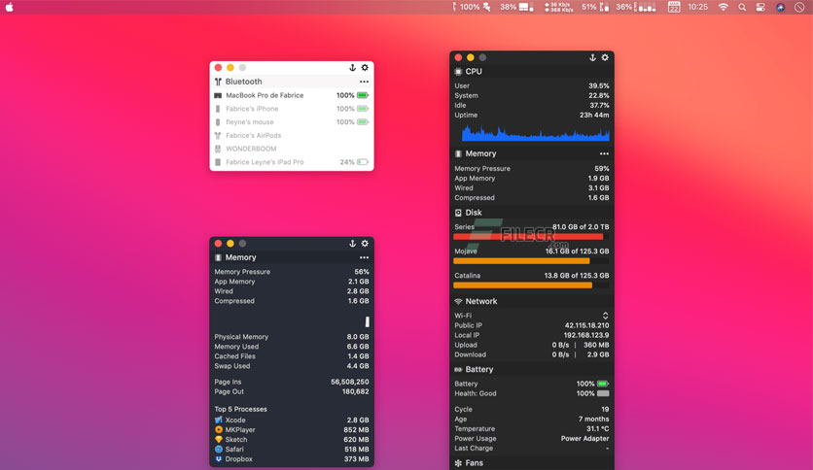The image size is (813, 470).
Task: Click Safari in Top 5 Processes
Action: pos(292,450)
